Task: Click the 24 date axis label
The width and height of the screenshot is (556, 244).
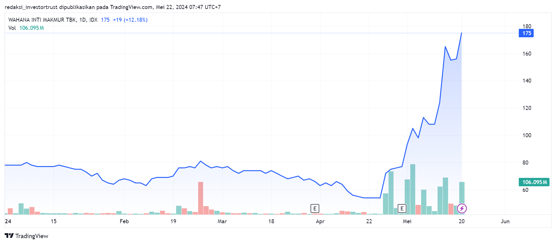Action: pyautogui.click(x=8, y=221)
